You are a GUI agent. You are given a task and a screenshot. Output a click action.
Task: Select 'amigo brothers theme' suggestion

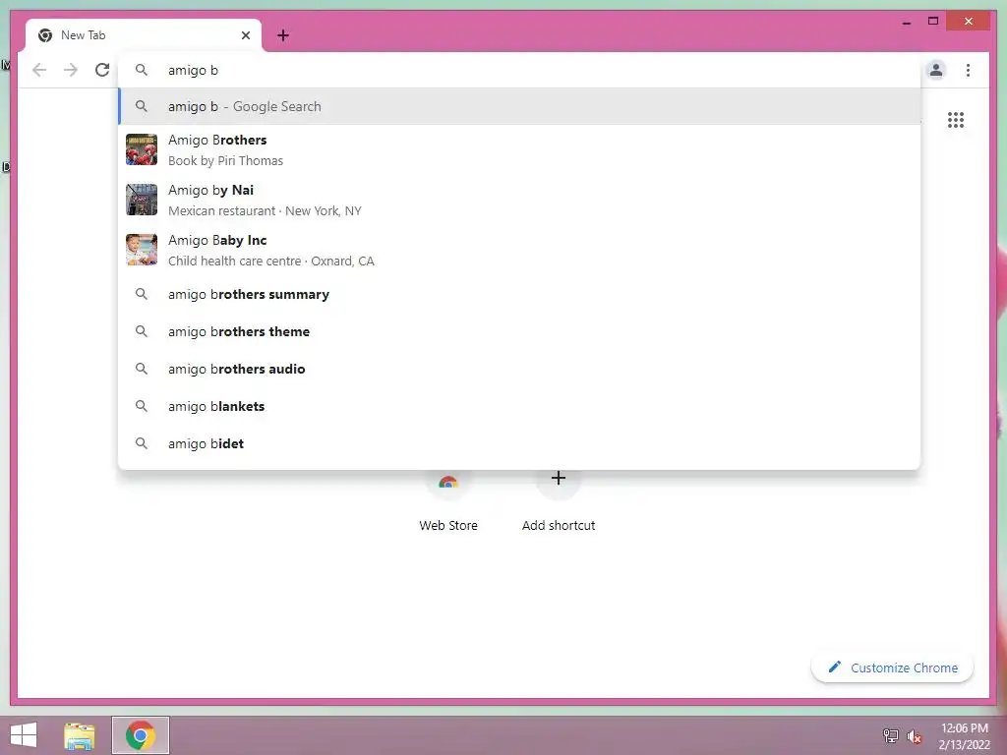click(519, 331)
